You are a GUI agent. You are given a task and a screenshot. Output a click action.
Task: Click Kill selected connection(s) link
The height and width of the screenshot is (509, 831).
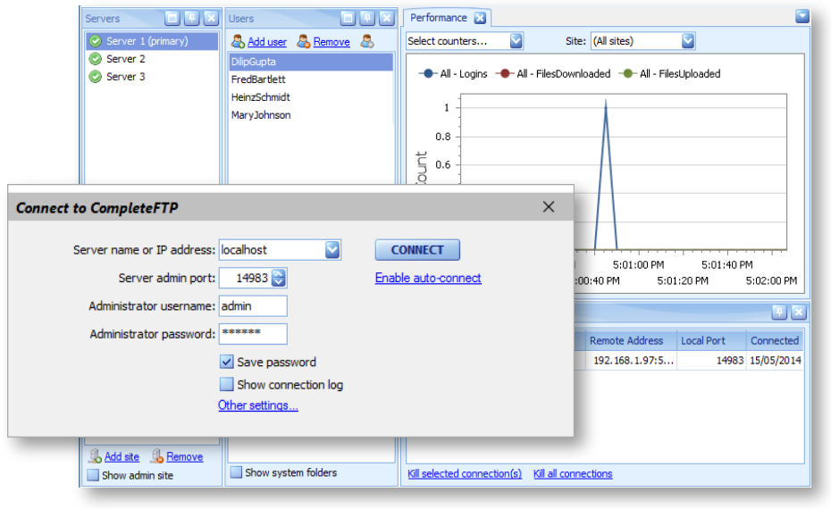(465, 473)
